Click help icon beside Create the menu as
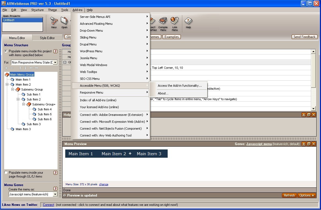Image resolution: width=321 pixels, height=210 pixels. pos(55,189)
